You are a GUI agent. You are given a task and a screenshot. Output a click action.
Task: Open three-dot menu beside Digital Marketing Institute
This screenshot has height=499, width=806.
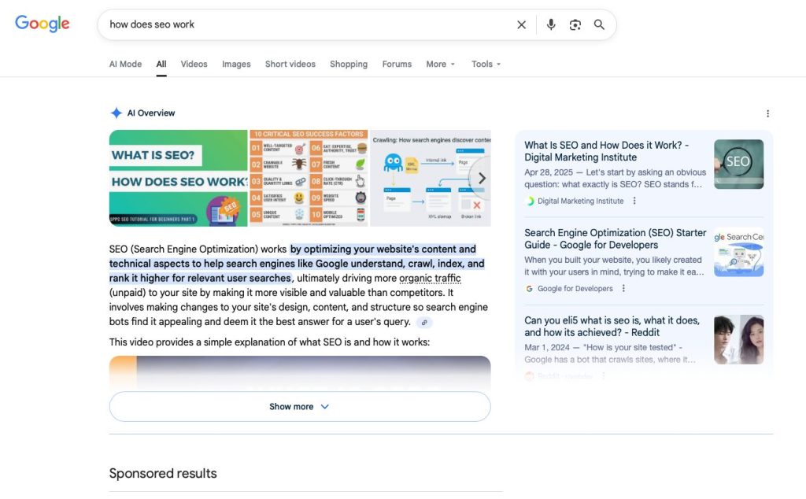click(634, 201)
